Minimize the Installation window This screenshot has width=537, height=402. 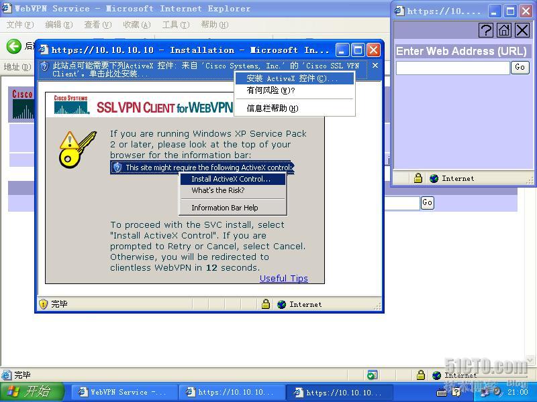pyautogui.click(x=342, y=50)
